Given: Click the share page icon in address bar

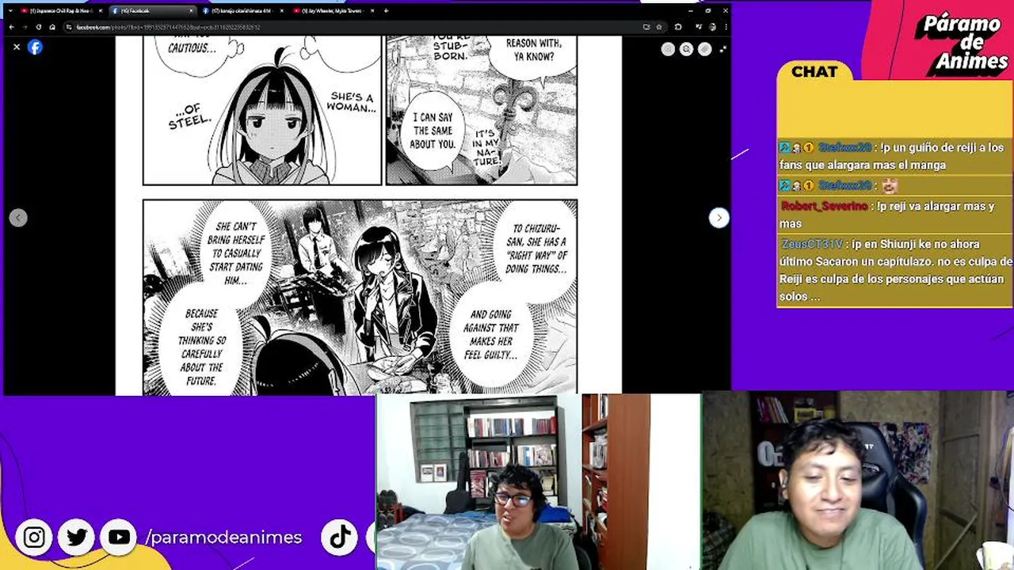Looking at the screenshot, I should pyautogui.click(x=646, y=27).
